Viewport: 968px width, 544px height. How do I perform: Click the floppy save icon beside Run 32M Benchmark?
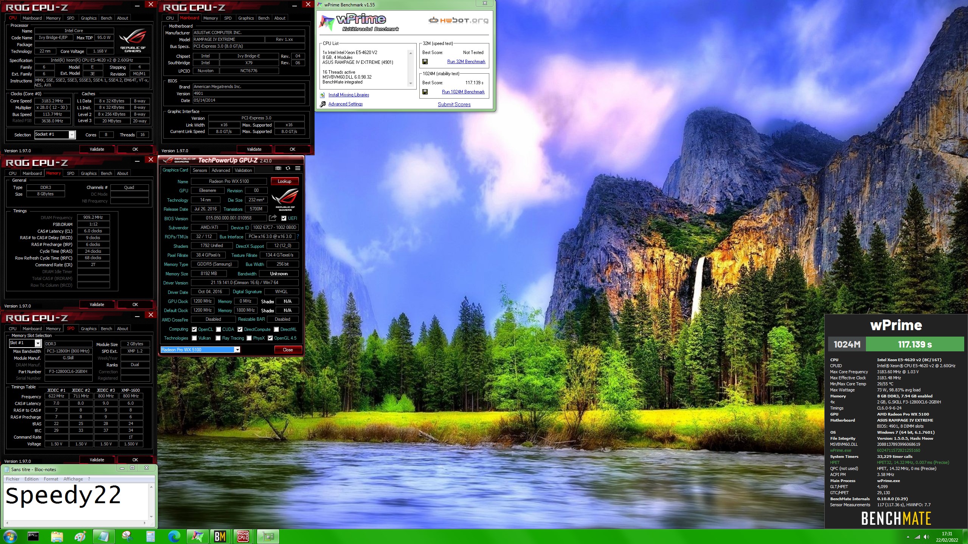(425, 62)
